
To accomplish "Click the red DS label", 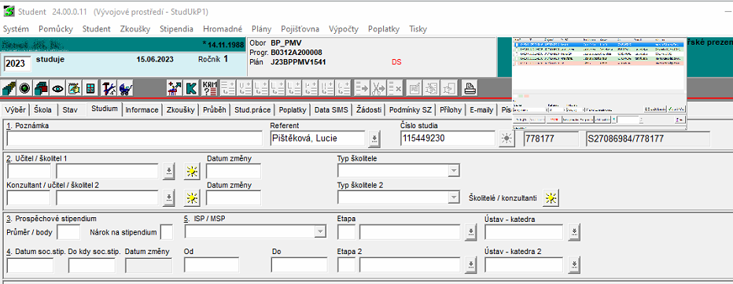I will [396, 62].
